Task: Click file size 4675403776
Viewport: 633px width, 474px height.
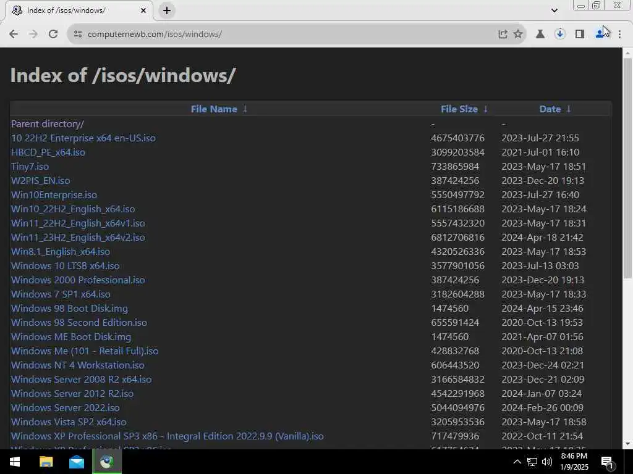Action: [x=457, y=138]
